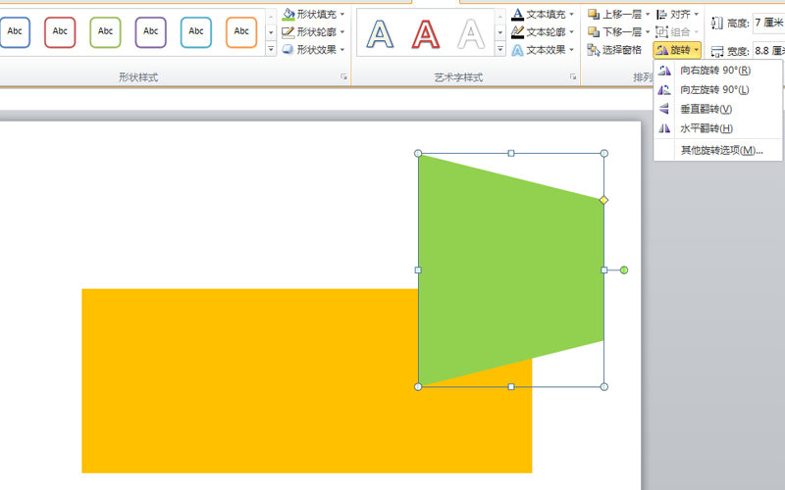This screenshot has height=490, width=785.
Task: Apply the orange outlined Abc shape style
Action: [241, 32]
